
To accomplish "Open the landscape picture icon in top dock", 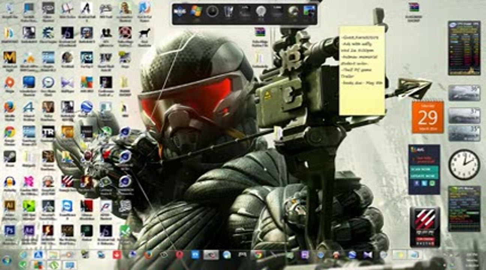I will 310,12.
